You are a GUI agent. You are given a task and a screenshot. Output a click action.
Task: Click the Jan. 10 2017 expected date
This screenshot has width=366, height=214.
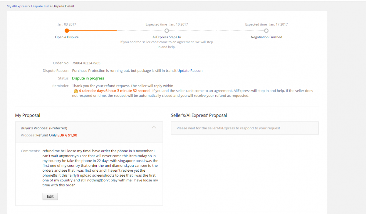[x=179, y=24]
